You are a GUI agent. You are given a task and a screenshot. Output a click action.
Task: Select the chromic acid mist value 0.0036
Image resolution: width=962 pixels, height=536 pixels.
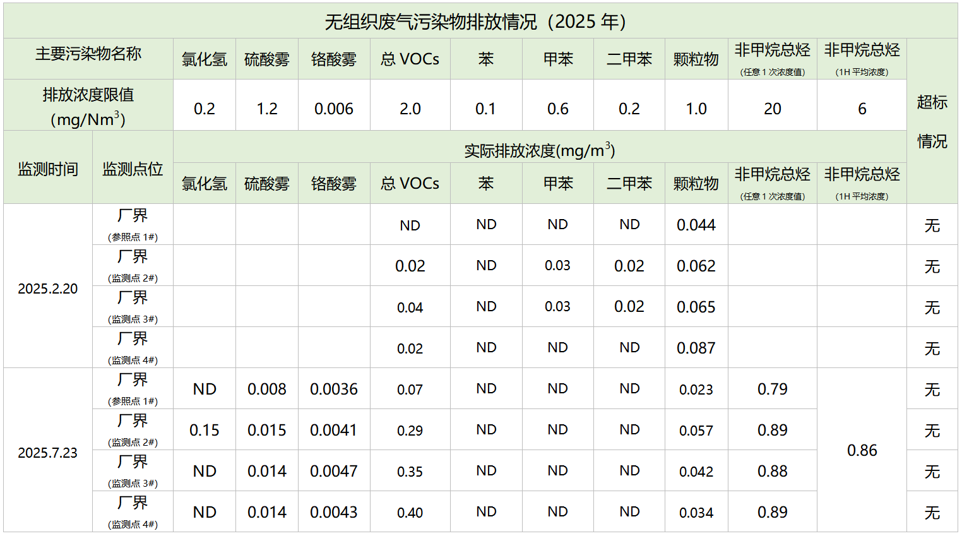point(334,389)
